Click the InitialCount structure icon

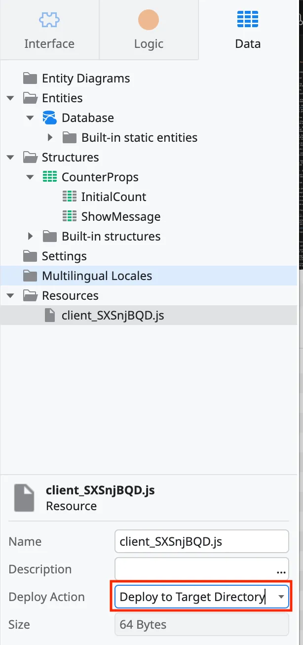click(x=68, y=197)
